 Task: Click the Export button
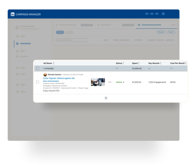(x=171, y=32)
